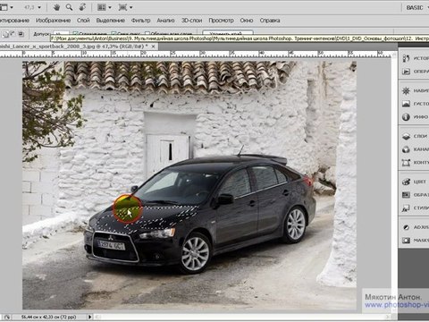Open the BASIC workspace switcher
This screenshot has height=322, width=429.
click(416, 7)
